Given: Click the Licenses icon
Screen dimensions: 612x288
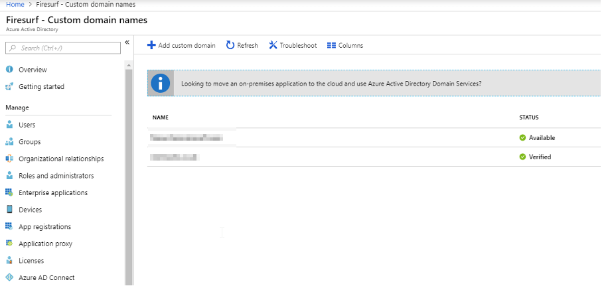Looking at the screenshot, I should click(x=10, y=260).
